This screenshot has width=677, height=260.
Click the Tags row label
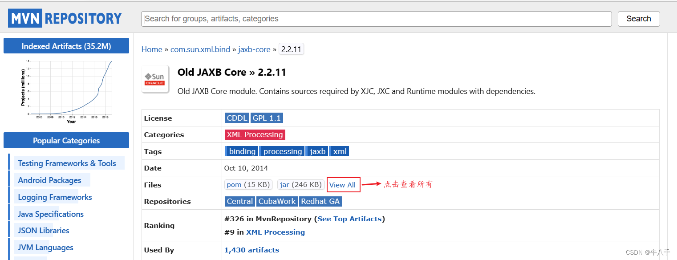[x=153, y=152]
